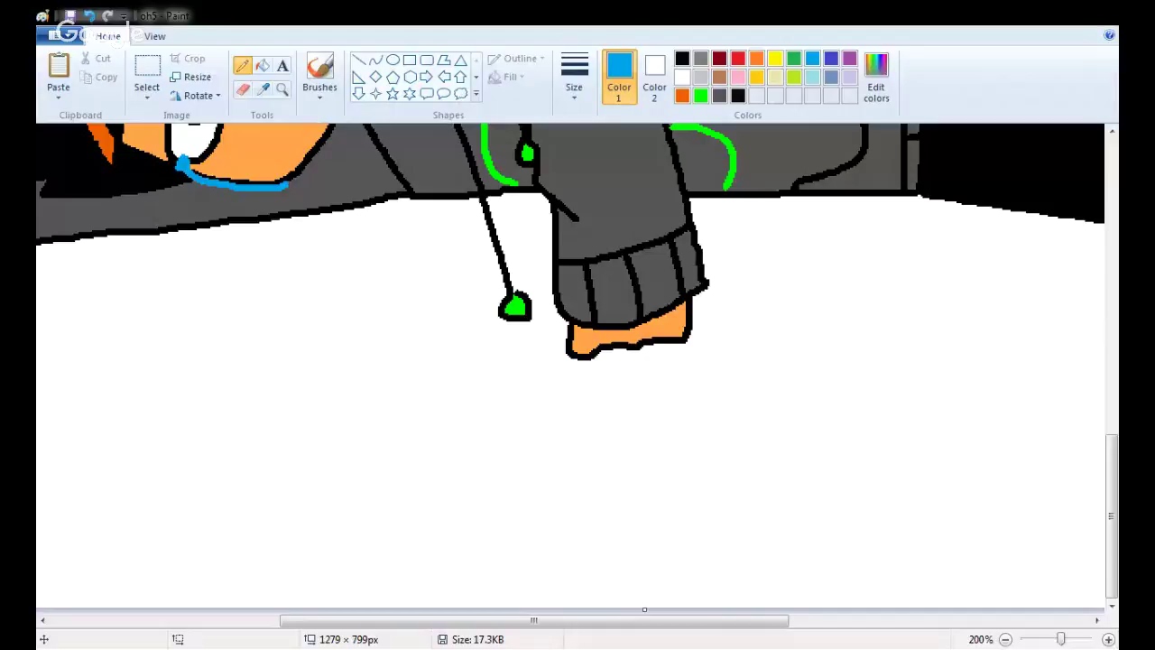Pick the pink (rose) color swatch

tap(738, 78)
